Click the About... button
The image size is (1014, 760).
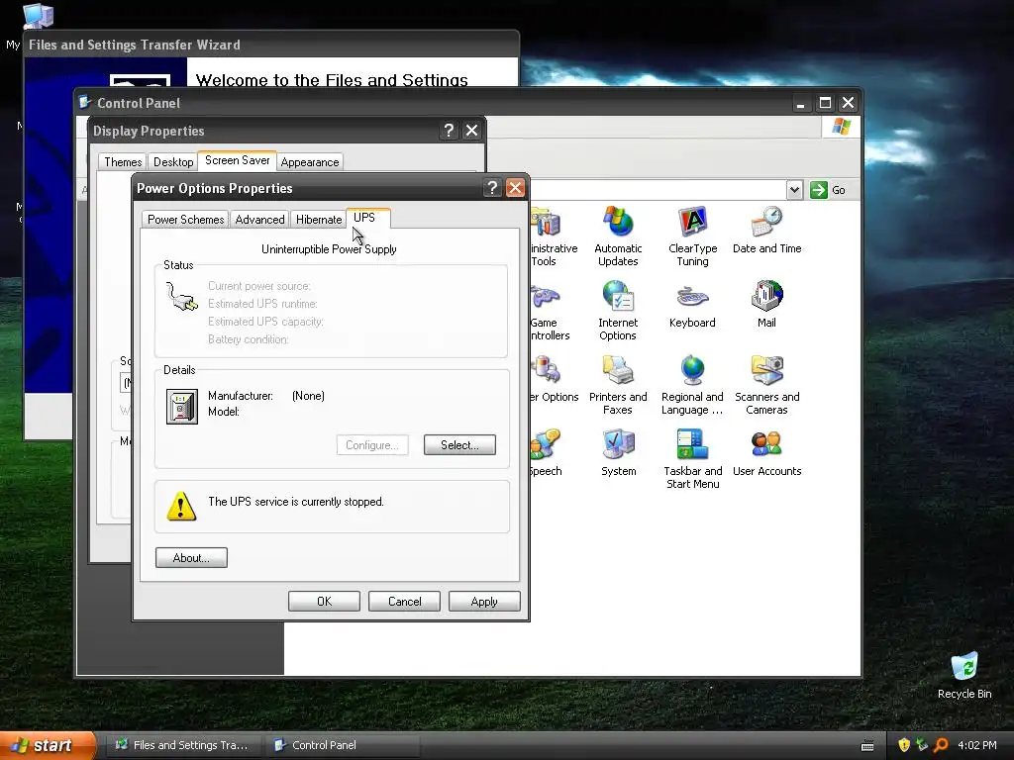coord(191,558)
